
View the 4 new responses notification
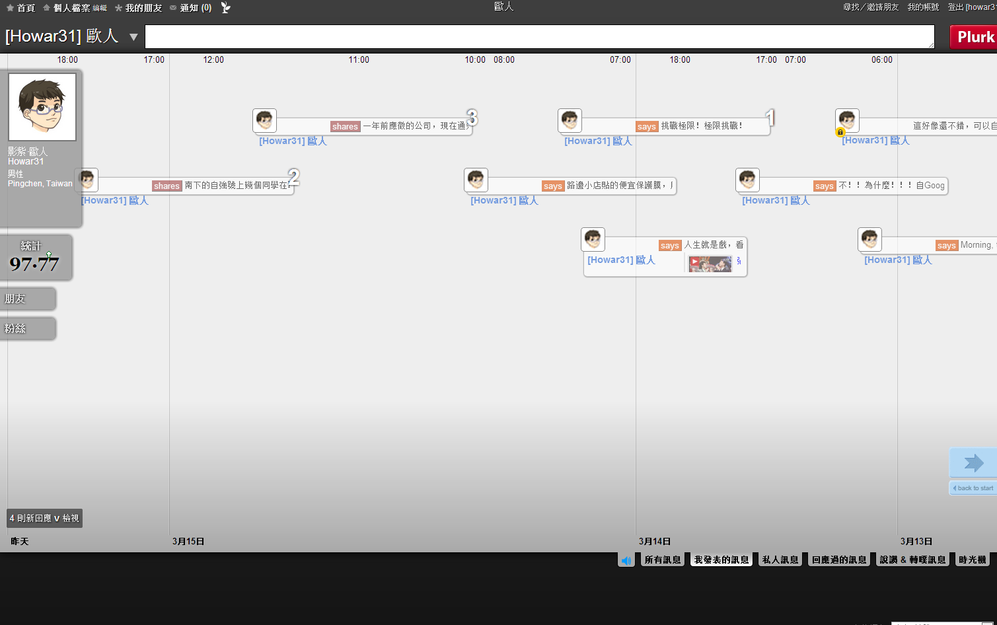point(44,519)
